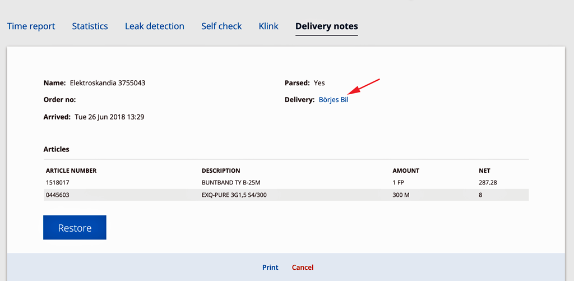
Task: Switch to the Statistics tab
Action: coord(90,26)
